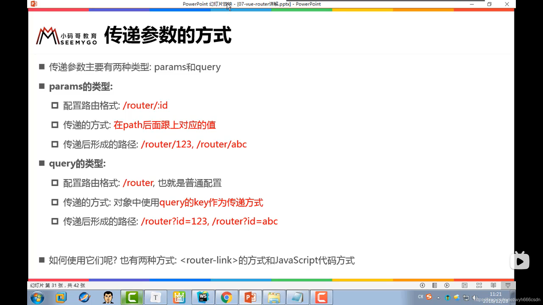Open the volume speaker tray icon
The height and width of the screenshot is (305, 543).
point(475,298)
